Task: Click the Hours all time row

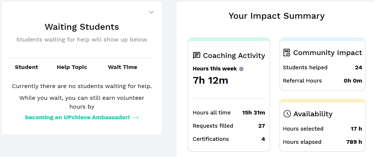Action: click(228, 113)
